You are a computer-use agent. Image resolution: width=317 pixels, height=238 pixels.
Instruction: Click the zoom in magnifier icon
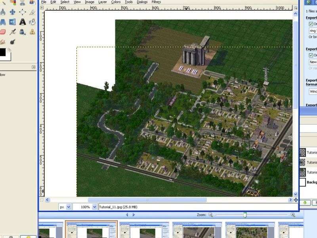click(293, 215)
